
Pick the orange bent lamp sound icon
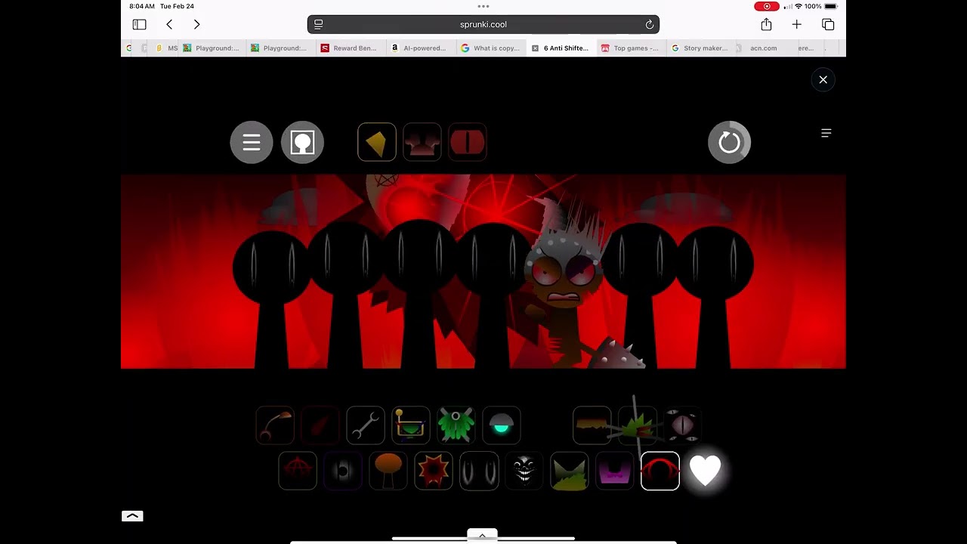coord(275,425)
